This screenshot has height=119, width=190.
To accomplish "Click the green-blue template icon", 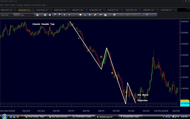I will pyautogui.click(x=114, y=15).
